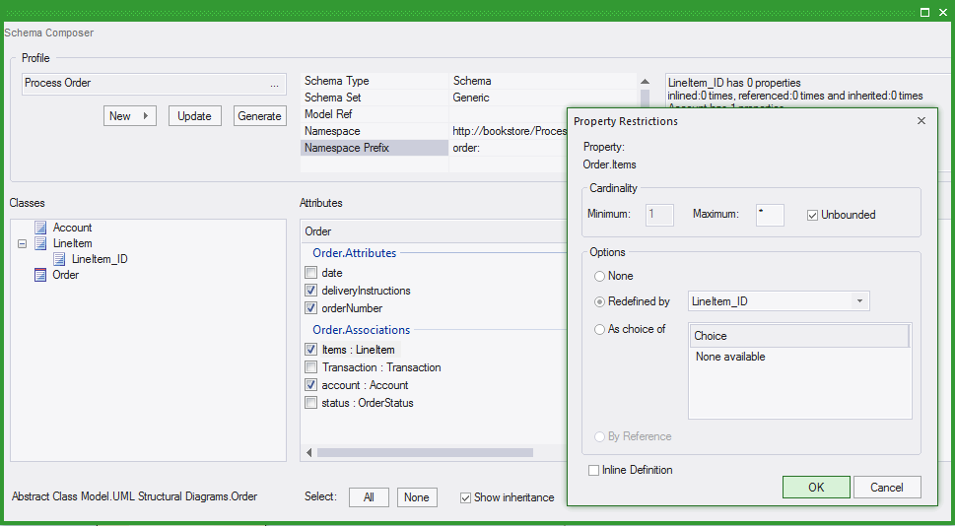The height and width of the screenshot is (526, 955).
Task: Click the profile browse ellipsis button
Action: click(x=274, y=84)
